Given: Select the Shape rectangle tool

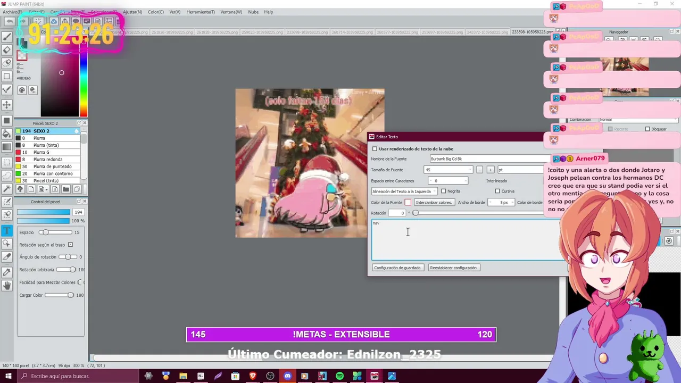Looking at the screenshot, I should click(7, 76).
